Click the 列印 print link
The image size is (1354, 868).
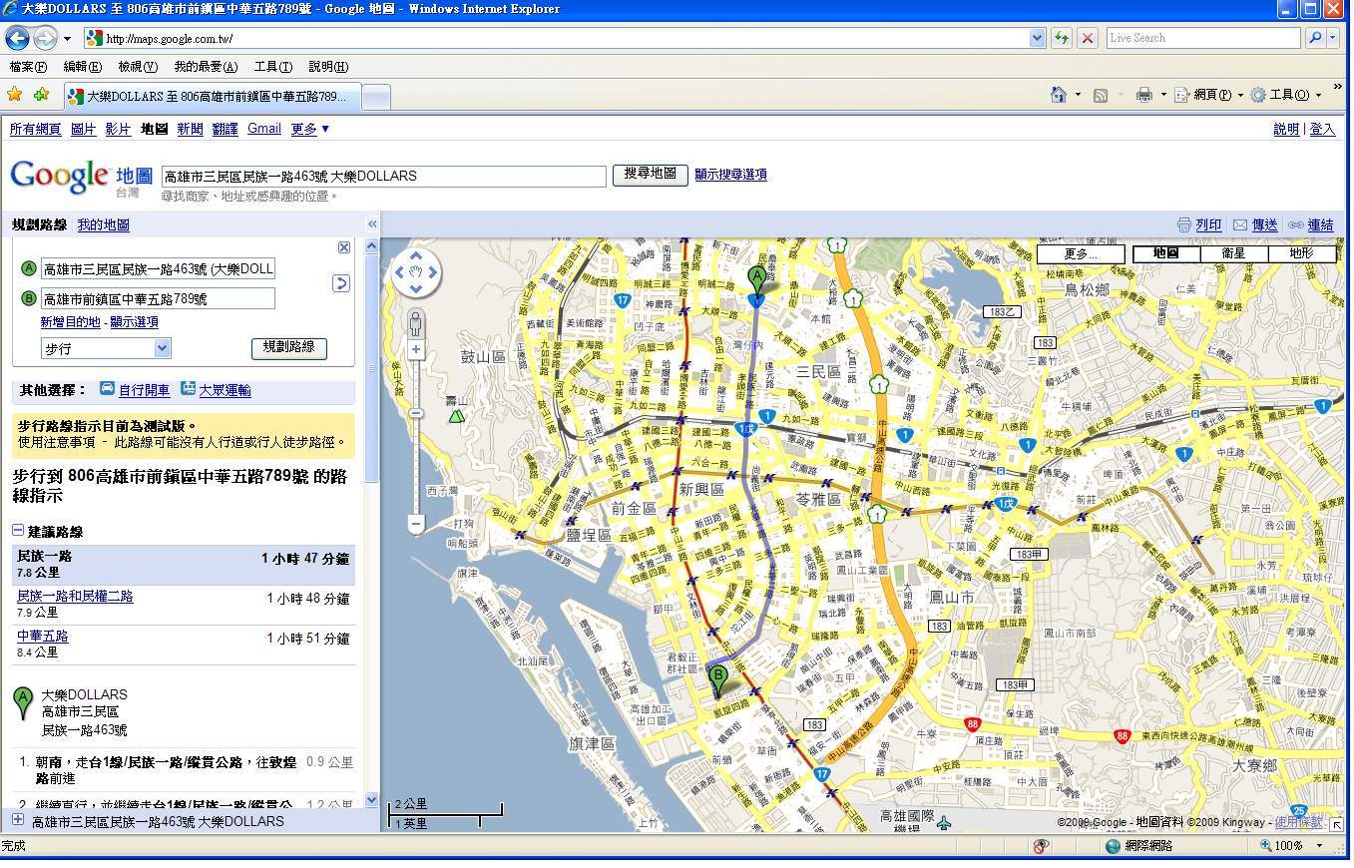1208,225
